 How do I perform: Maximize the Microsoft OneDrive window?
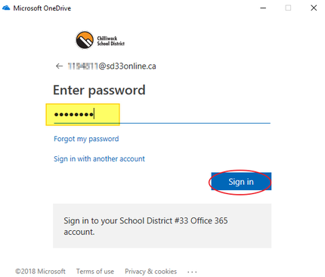[x=288, y=8]
